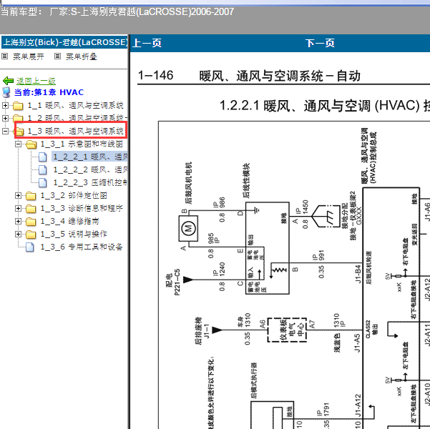
Task: Click document icon of 1_2_2_2 暖风
Action: [x=42, y=170]
